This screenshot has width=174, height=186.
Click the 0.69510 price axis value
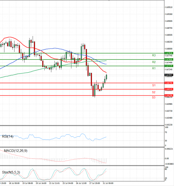169,7
